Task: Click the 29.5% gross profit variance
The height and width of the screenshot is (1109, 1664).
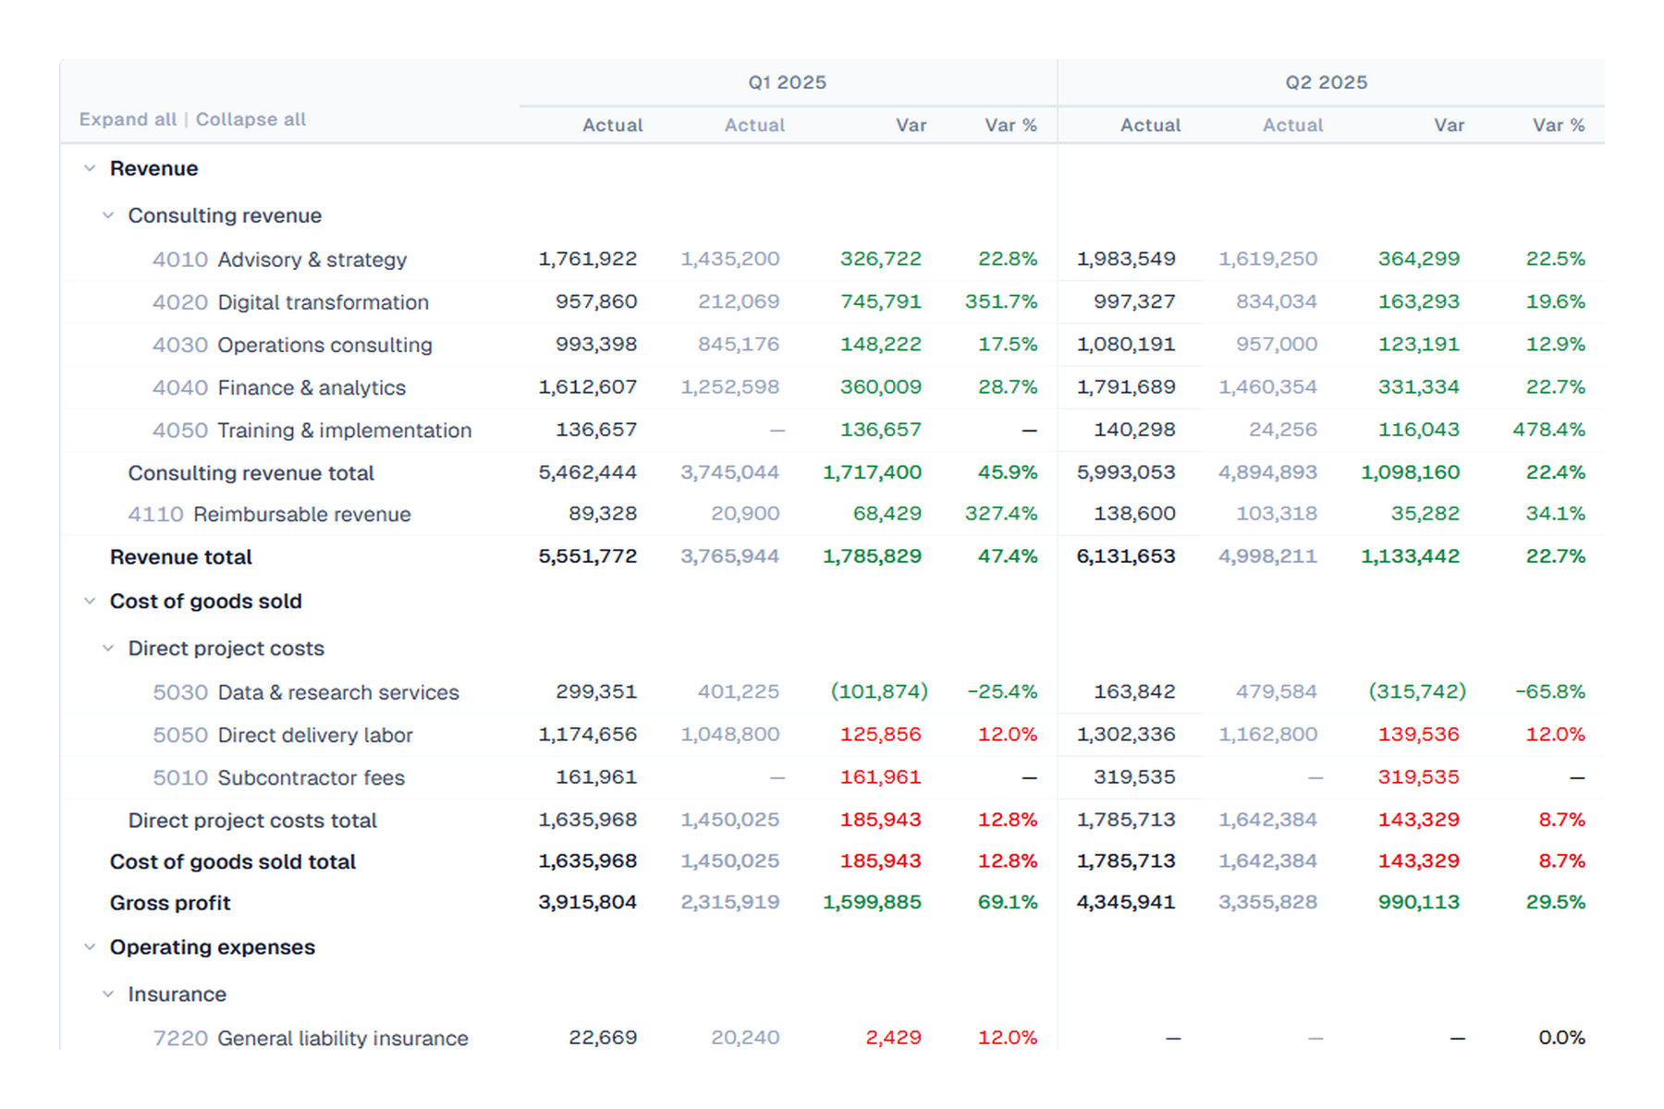Action: (x=1555, y=902)
